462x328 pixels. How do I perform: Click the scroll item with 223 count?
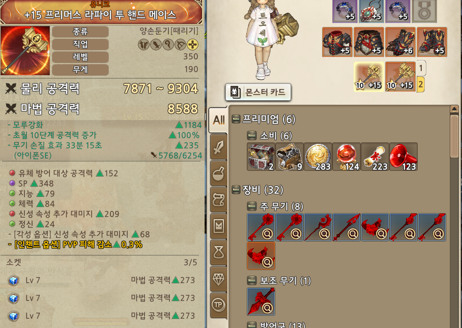click(375, 157)
